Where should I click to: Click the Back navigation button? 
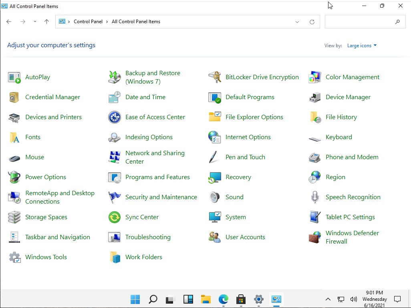point(9,22)
